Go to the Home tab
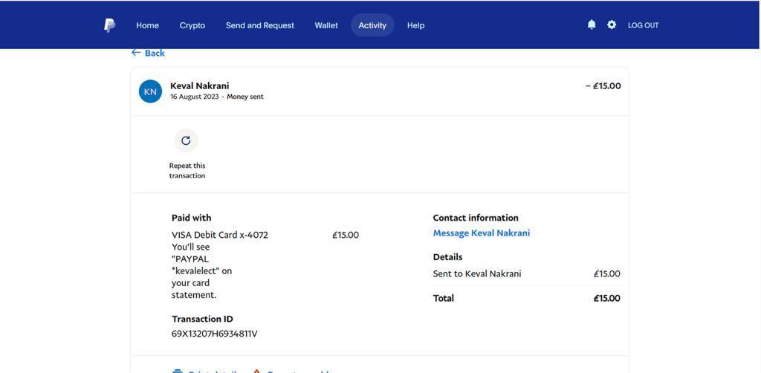This screenshot has height=373, width=761. [147, 25]
